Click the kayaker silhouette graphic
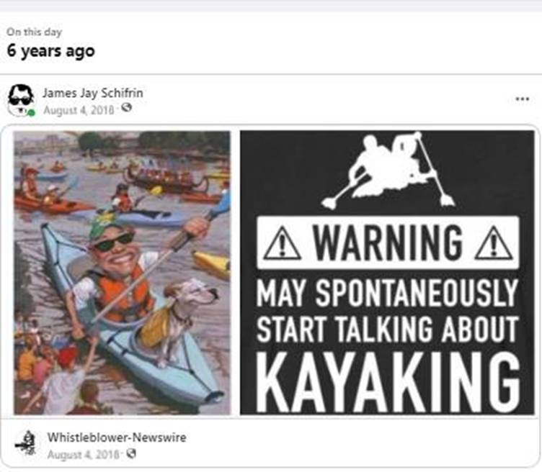 [388, 171]
